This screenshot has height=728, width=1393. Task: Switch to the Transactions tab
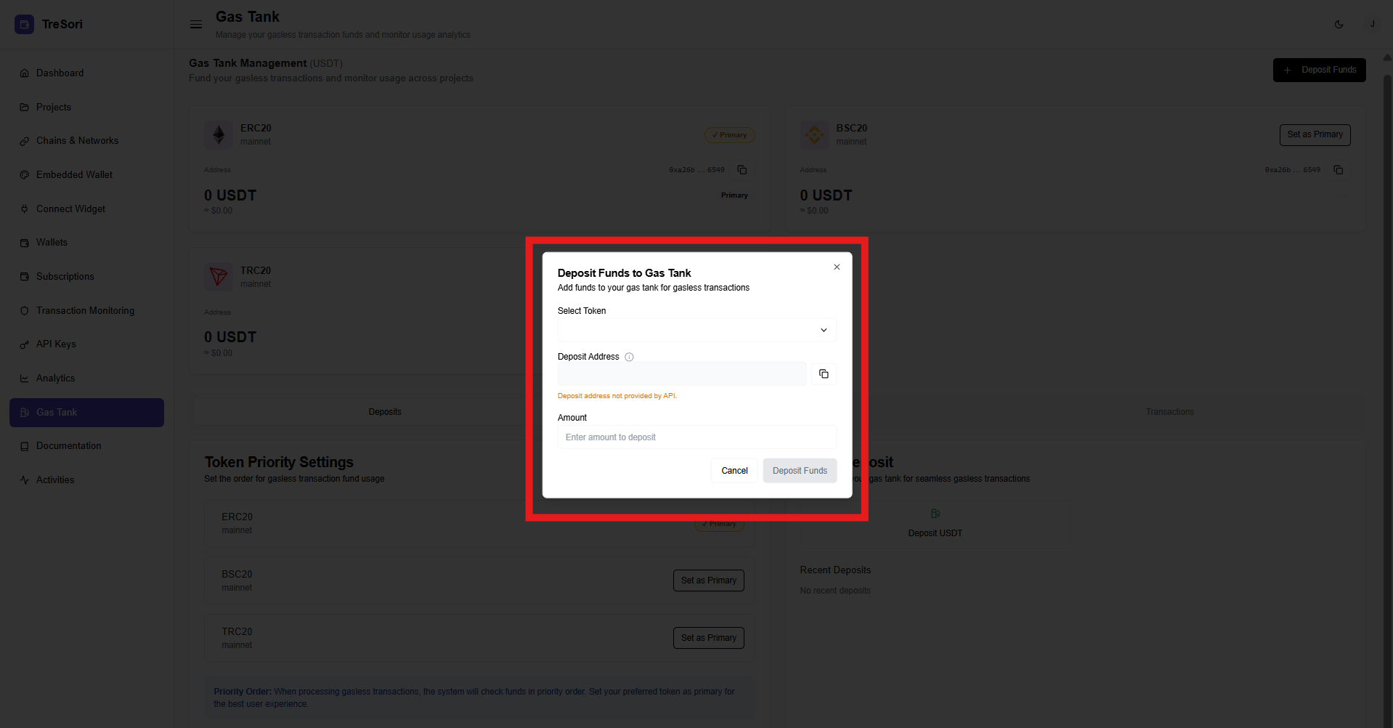pos(1169,412)
